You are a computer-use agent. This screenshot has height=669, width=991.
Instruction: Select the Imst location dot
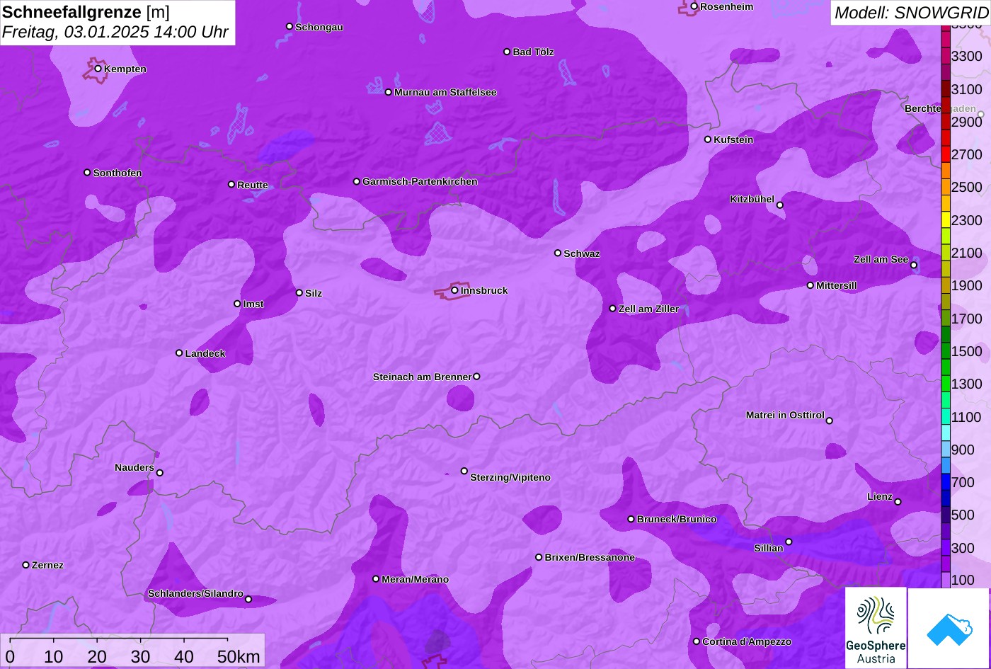click(x=237, y=304)
